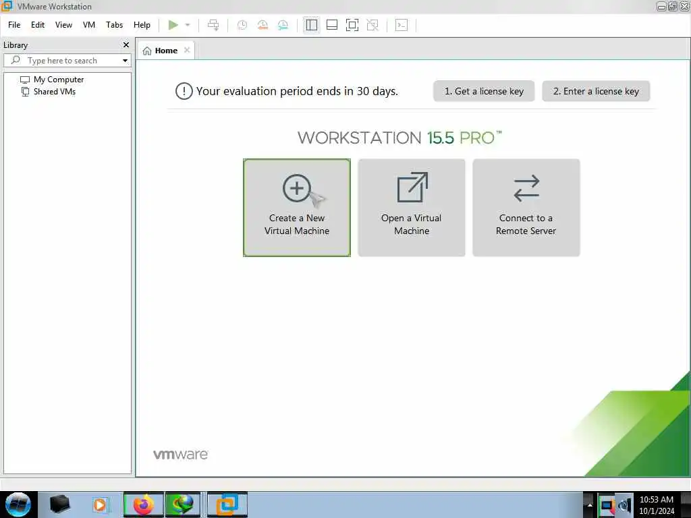This screenshot has height=518, width=691.
Task: Open the Edit menu
Action: coord(38,25)
